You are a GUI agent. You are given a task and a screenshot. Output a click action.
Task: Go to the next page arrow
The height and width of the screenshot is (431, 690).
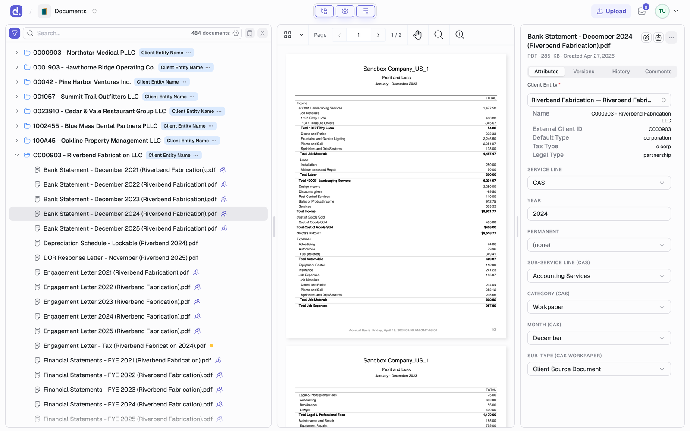(x=378, y=35)
